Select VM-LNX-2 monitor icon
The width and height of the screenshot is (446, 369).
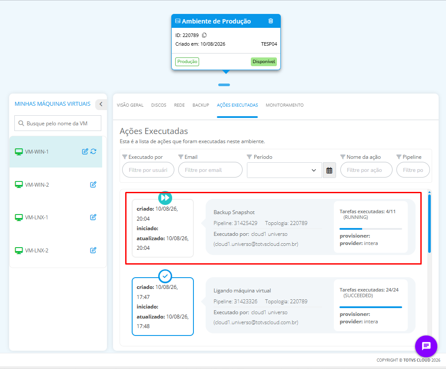(19, 251)
